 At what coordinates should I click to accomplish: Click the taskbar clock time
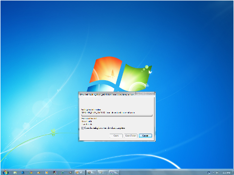pyautogui.click(x=226, y=173)
